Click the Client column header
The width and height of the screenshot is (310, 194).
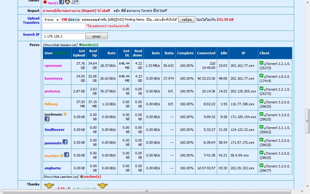pos(275,53)
